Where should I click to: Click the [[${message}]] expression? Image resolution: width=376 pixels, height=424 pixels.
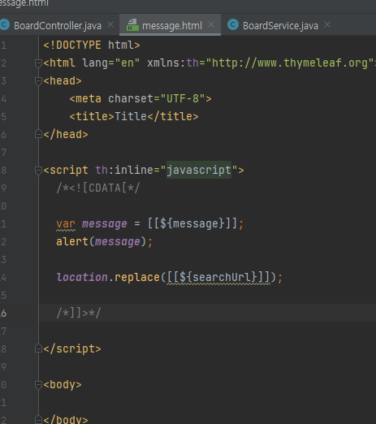(x=192, y=224)
